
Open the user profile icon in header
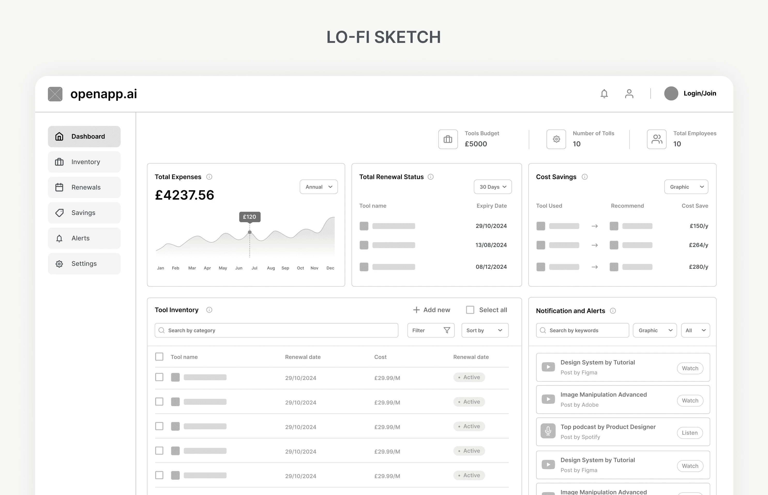(629, 94)
